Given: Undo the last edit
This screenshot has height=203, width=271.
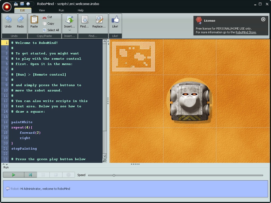Looking at the screenshot, I should (8, 22).
